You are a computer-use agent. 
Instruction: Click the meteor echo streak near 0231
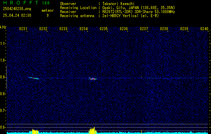click(x=34, y=78)
